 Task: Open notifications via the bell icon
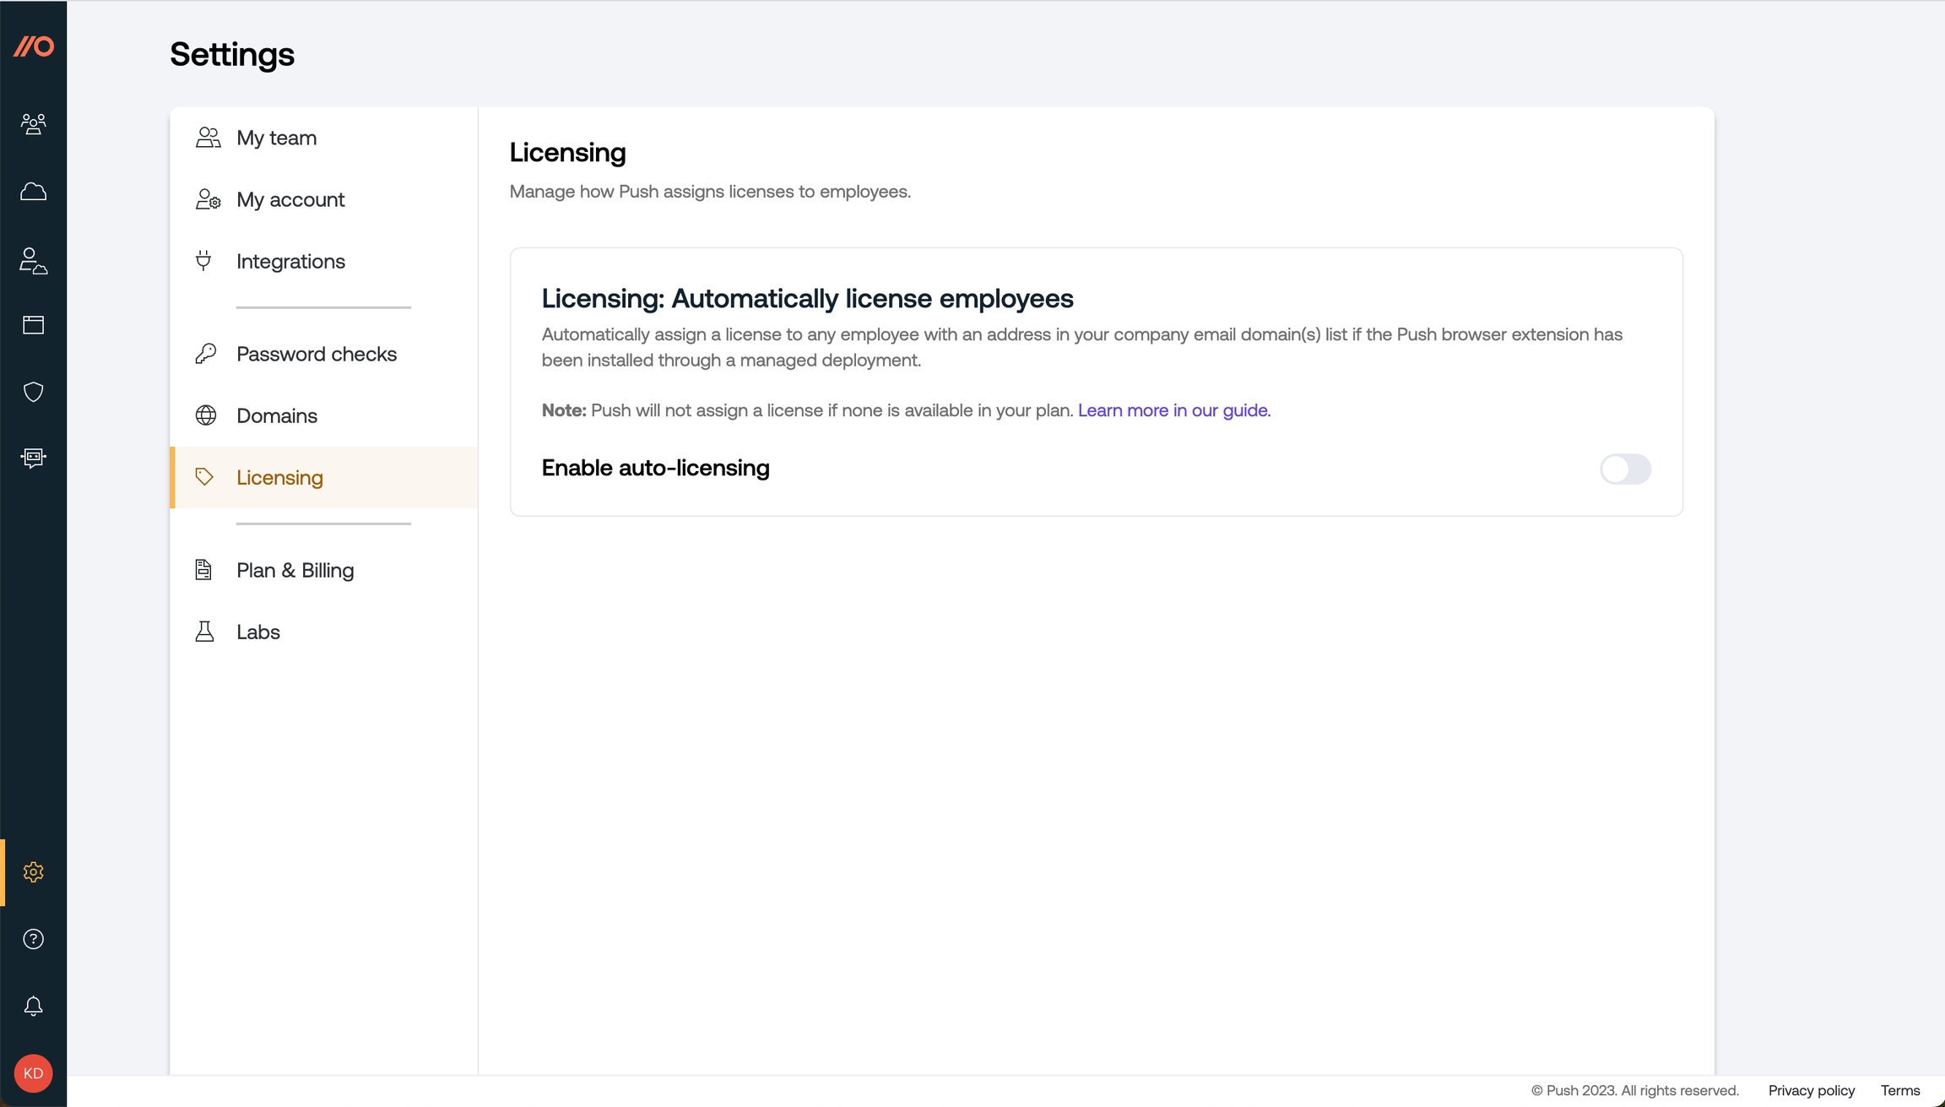point(34,1006)
